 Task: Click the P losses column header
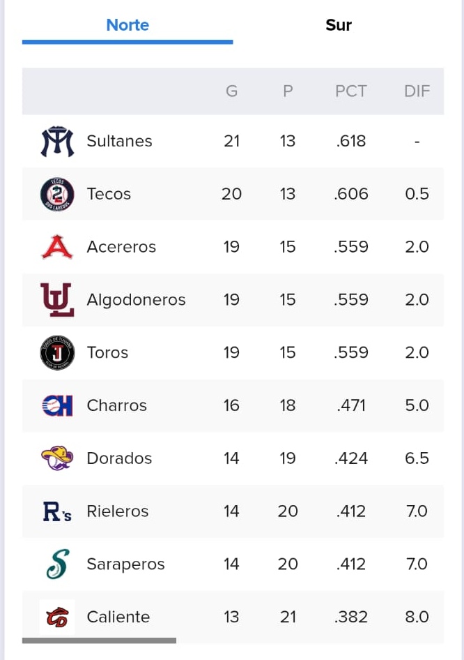click(288, 91)
